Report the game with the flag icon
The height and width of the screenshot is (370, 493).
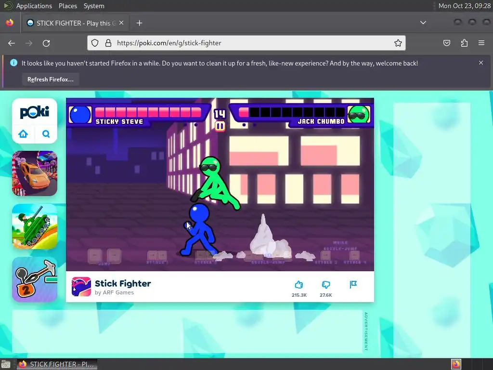pos(353,284)
